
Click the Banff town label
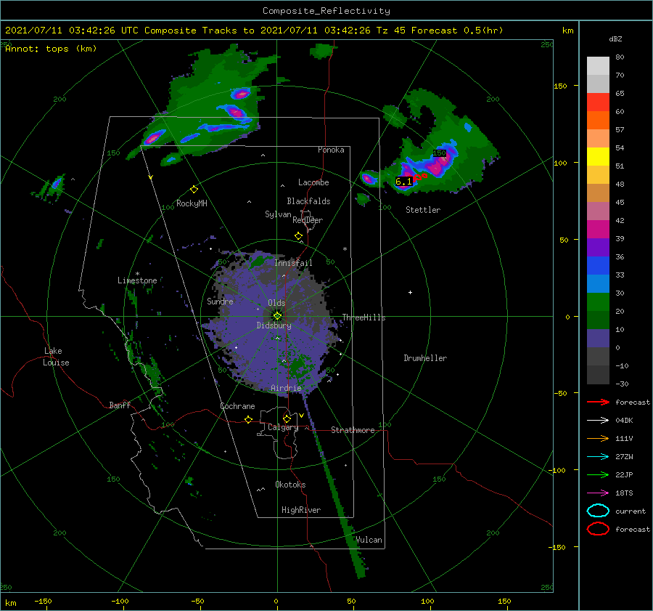(120, 405)
